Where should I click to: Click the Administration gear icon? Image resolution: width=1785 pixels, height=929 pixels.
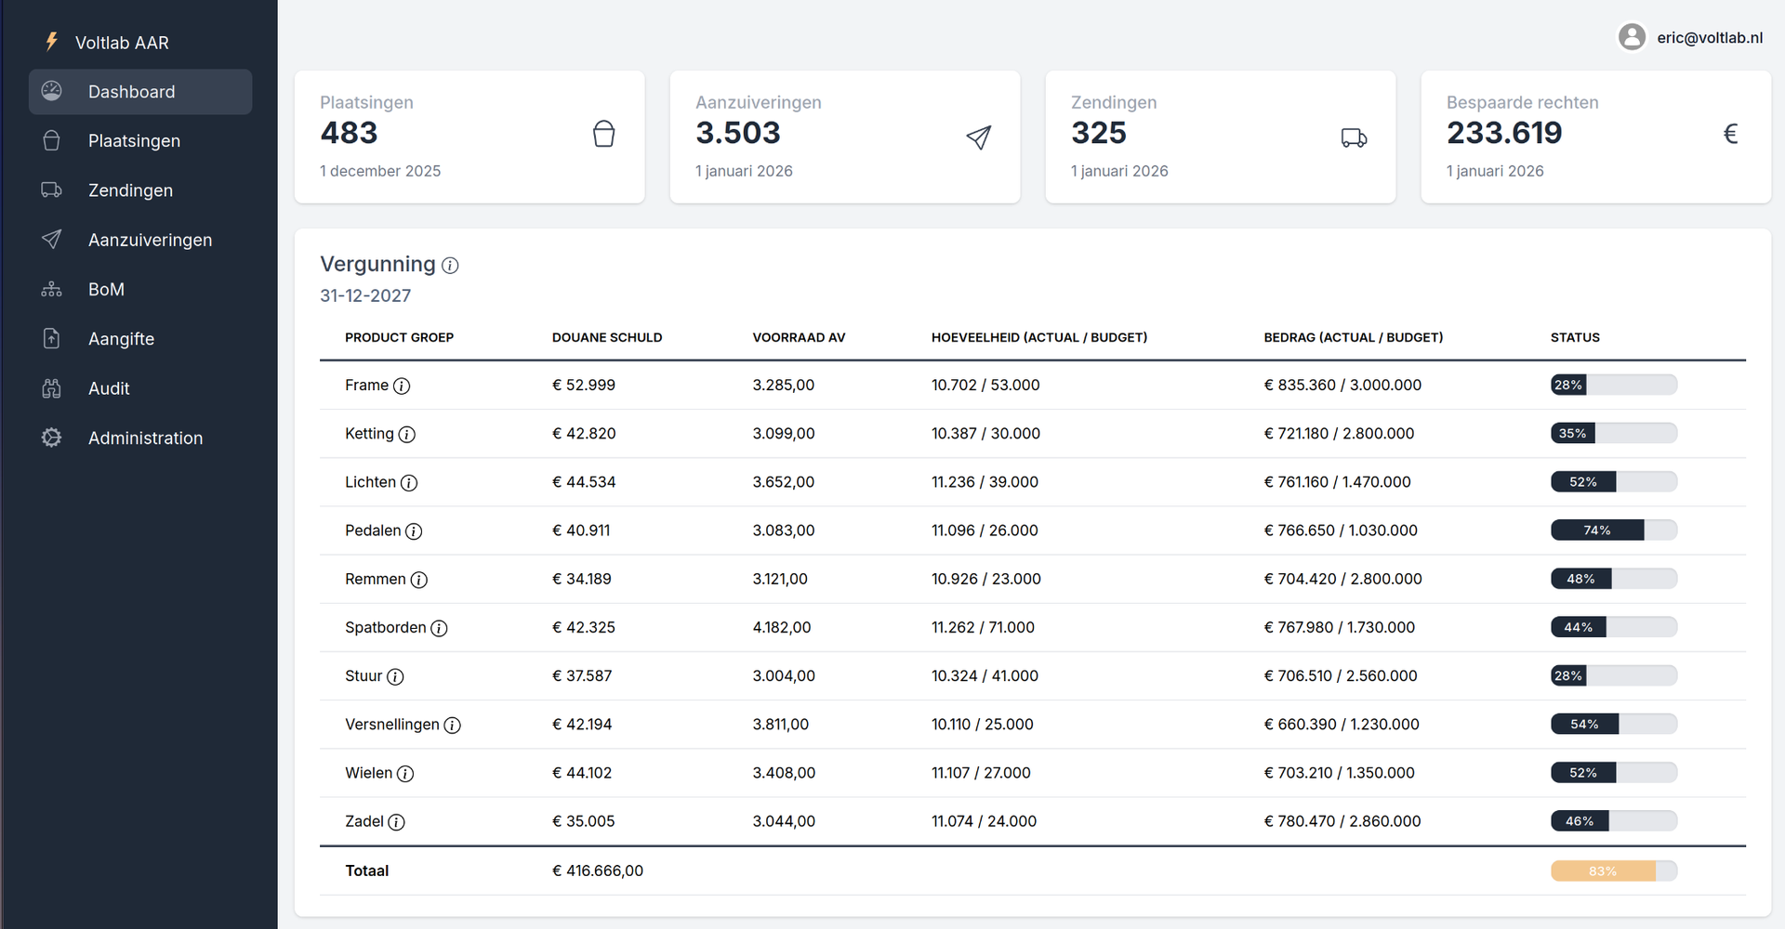[51, 438]
